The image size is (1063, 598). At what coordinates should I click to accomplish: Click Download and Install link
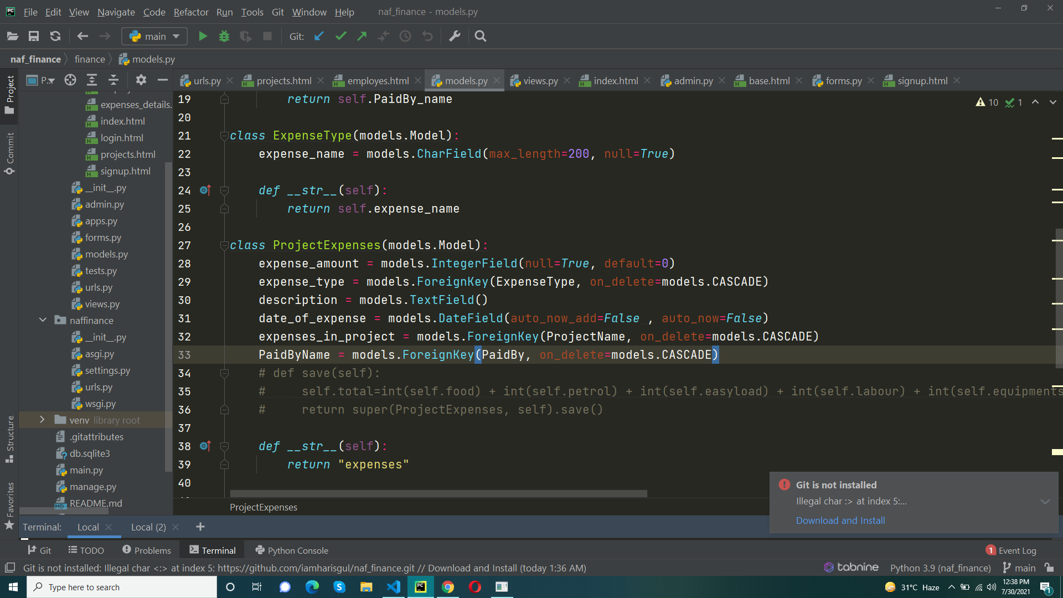[x=840, y=520]
